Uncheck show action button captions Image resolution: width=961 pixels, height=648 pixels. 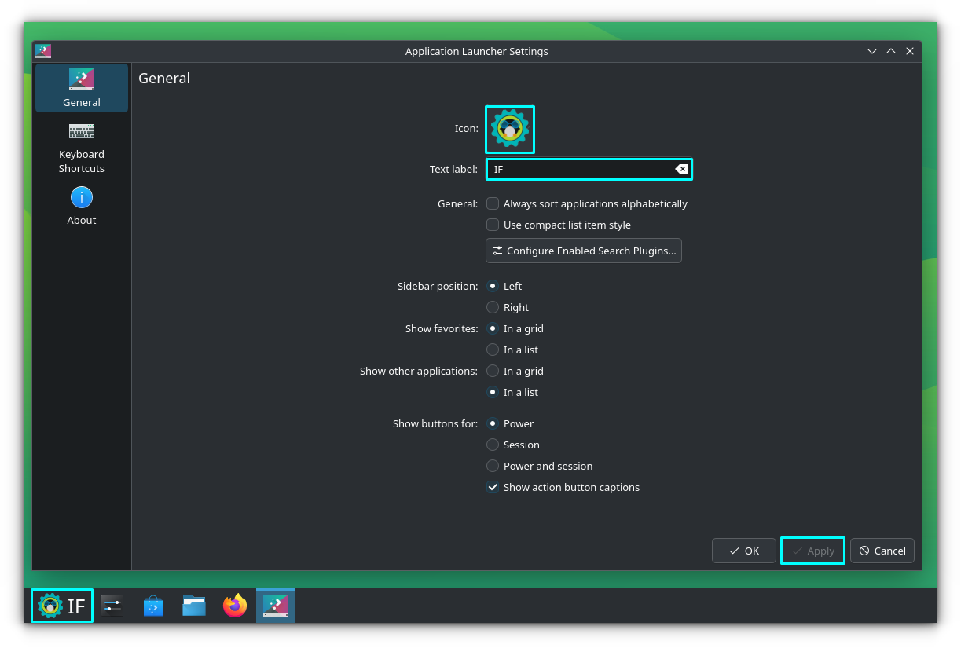tap(493, 487)
